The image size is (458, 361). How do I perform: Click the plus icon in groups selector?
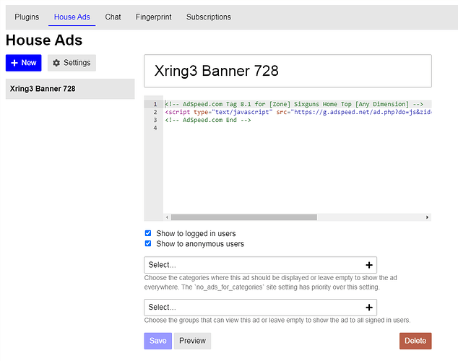point(369,308)
